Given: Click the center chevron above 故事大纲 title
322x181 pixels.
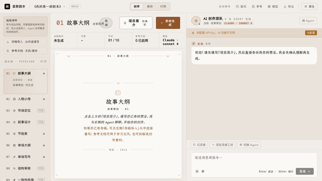Looking at the screenshot, I should pyautogui.click(x=118, y=83).
